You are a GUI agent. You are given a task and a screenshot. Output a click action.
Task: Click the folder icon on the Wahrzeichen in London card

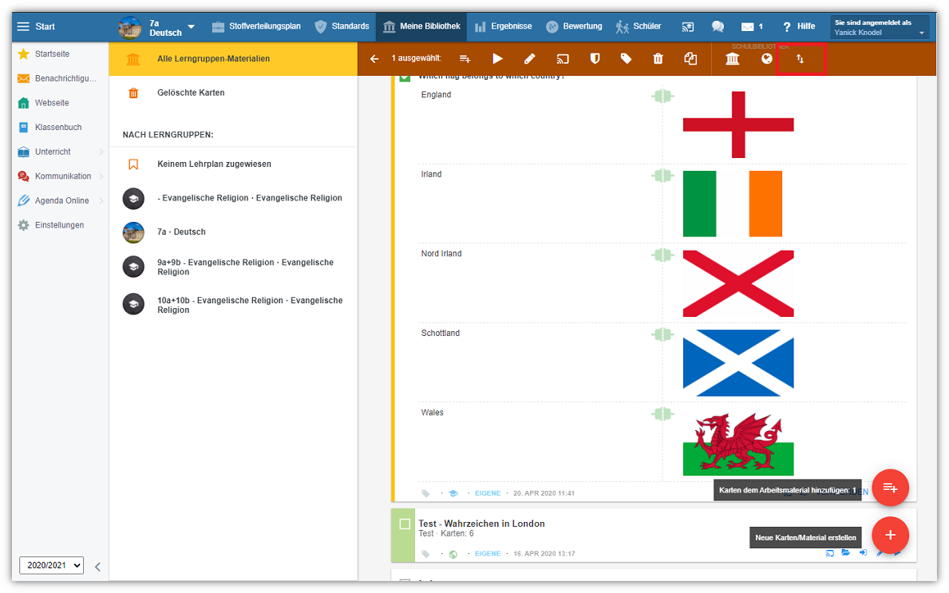click(846, 553)
